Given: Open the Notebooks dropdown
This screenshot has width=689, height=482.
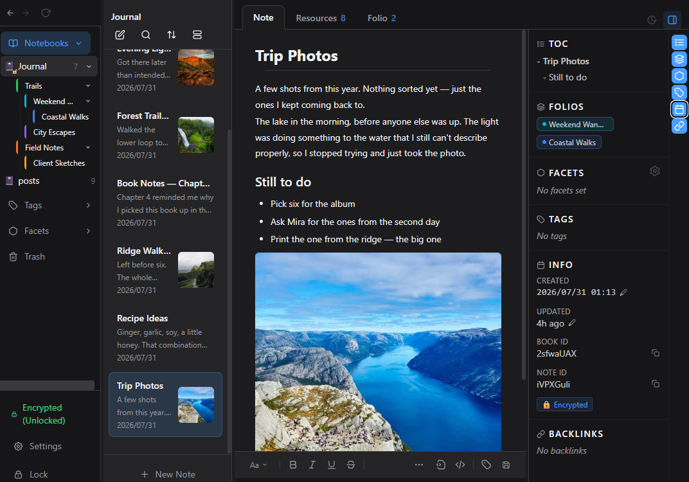Looking at the screenshot, I should [46, 43].
